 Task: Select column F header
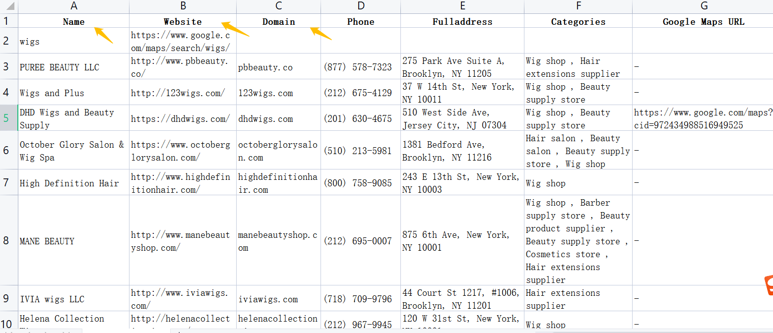click(579, 6)
